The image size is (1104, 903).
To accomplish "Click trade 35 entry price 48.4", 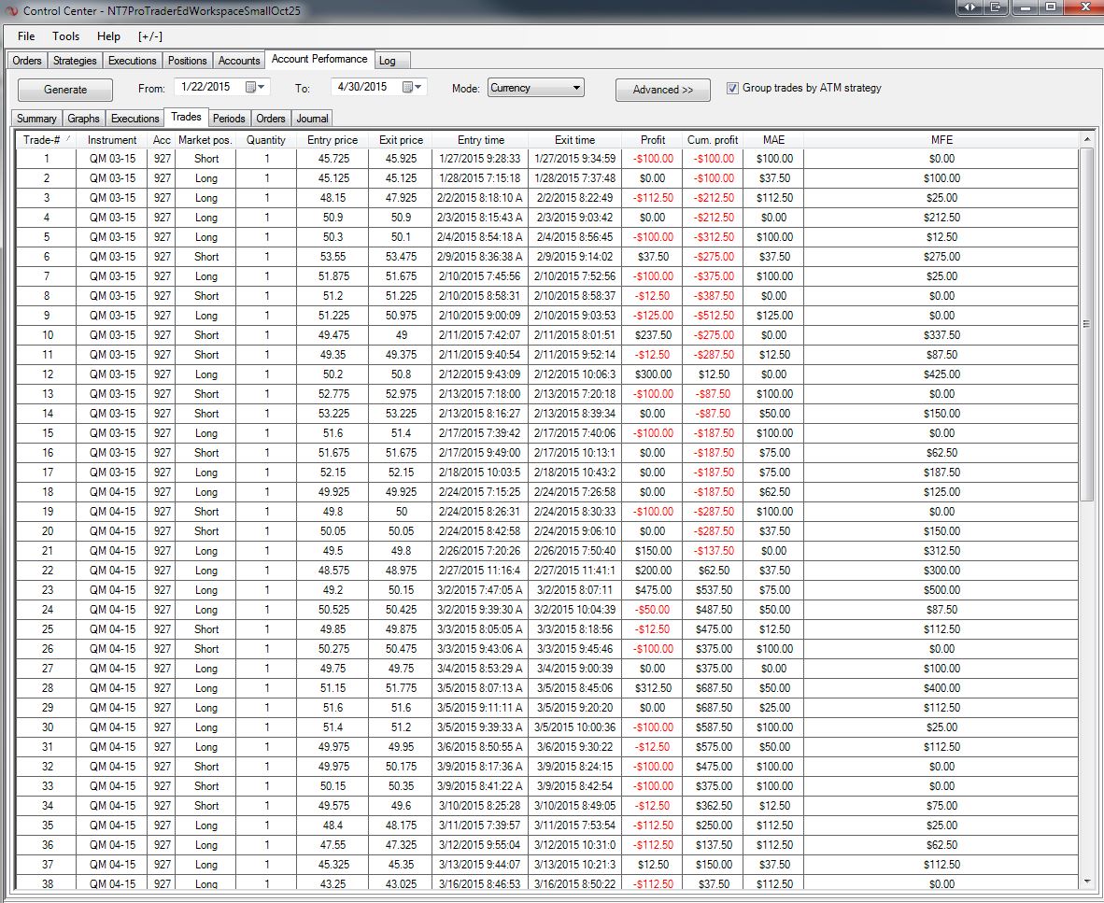I will [333, 825].
